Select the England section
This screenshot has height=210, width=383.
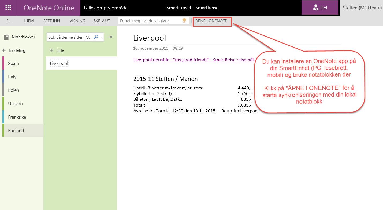point(23,131)
